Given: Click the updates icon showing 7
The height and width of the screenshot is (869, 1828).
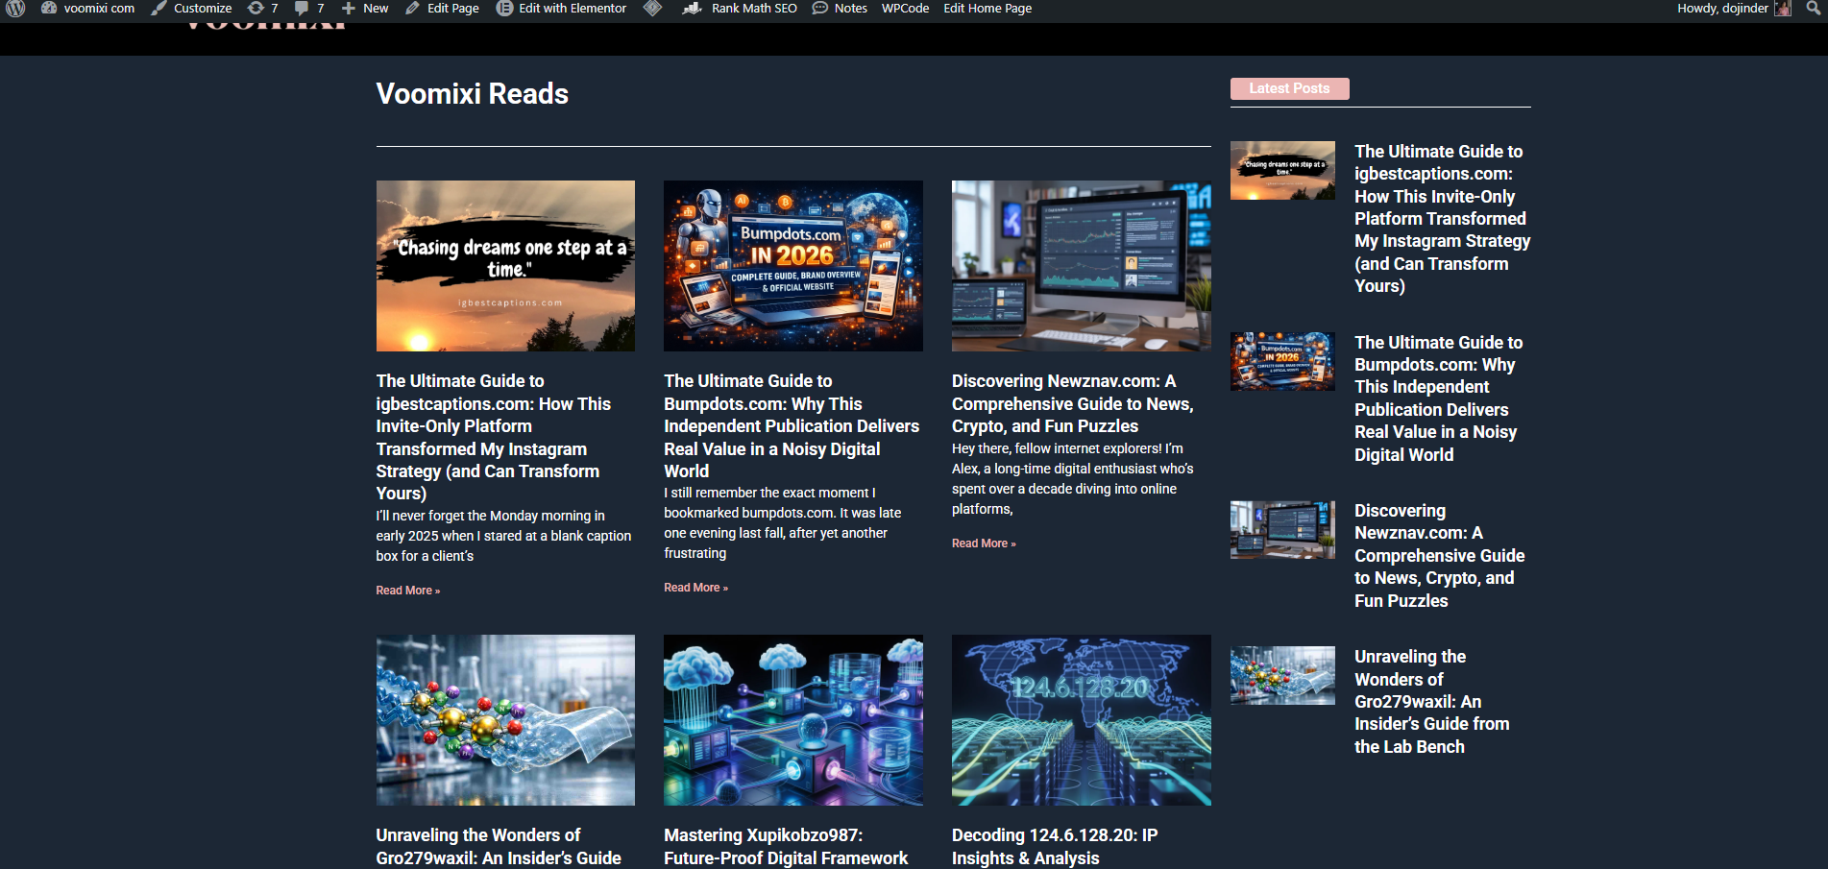Looking at the screenshot, I should 262,8.
